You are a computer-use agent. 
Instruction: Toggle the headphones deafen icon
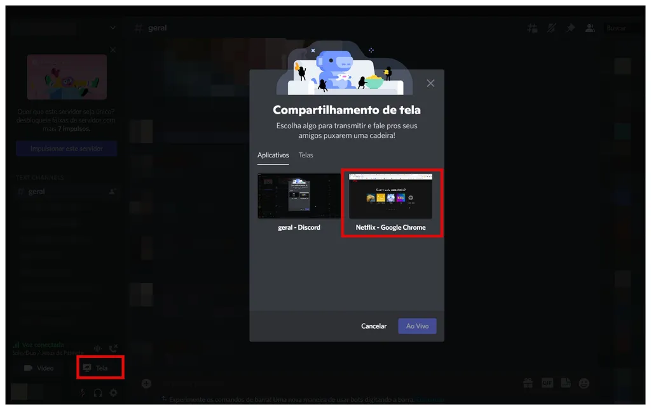tap(98, 393)
